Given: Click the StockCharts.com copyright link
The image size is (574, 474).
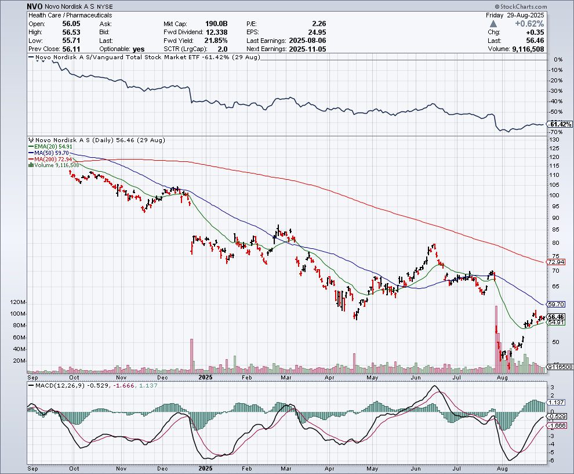Looking at the screenshot, I should point(521,6).
